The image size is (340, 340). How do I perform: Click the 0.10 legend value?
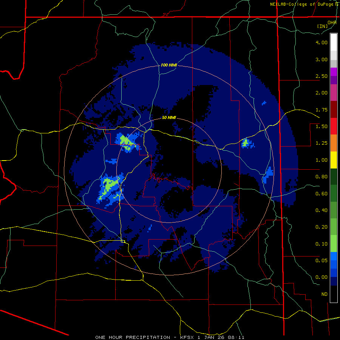[321, 244]
